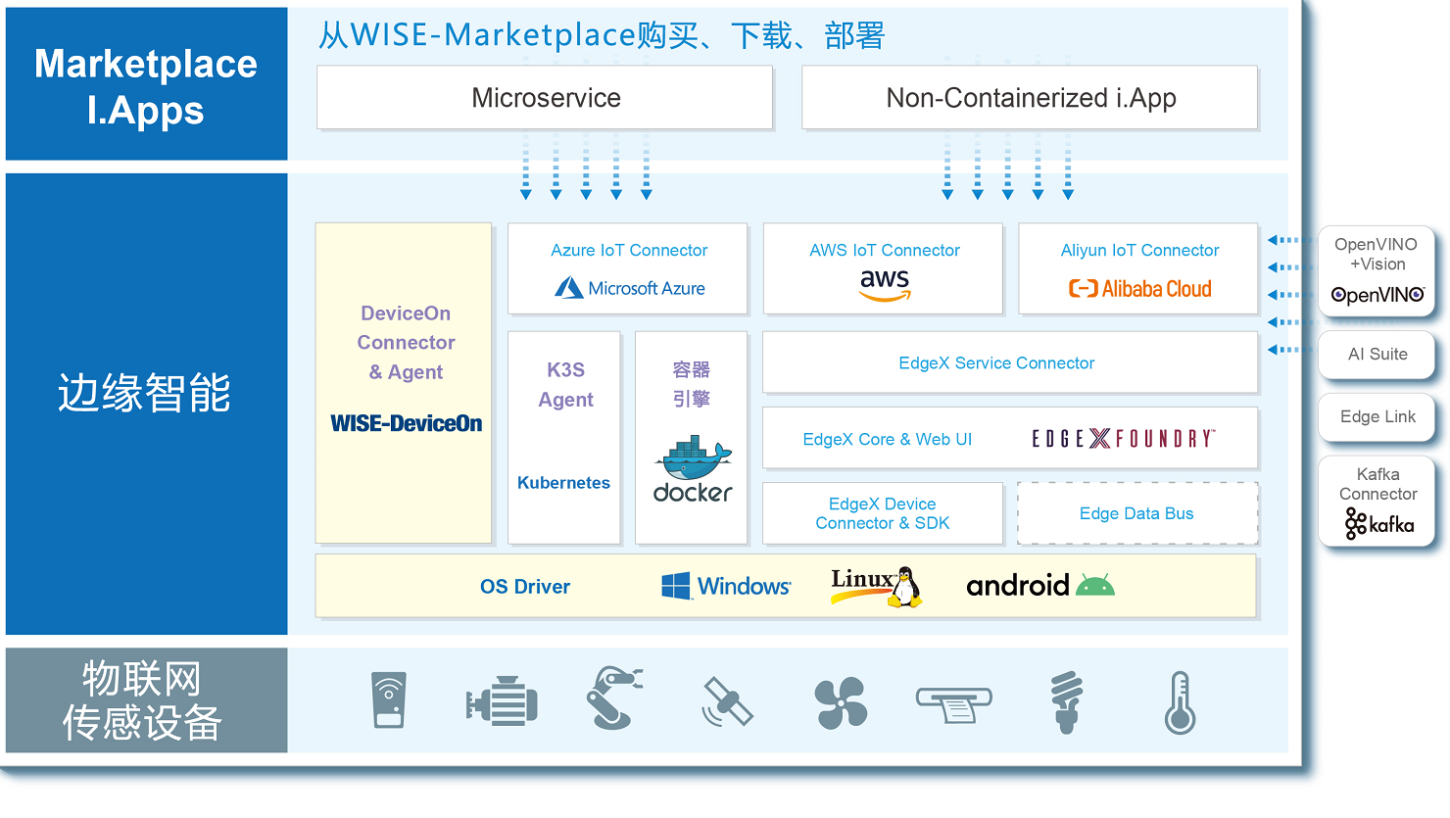Click the energy-saving light bulb icon
Image resolution: width=1450 pixels, height=818 pixels.
click(1067, 701)
